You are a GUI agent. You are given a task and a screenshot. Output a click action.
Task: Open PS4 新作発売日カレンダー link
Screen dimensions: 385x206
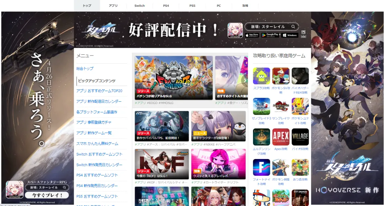coord(97,186)
